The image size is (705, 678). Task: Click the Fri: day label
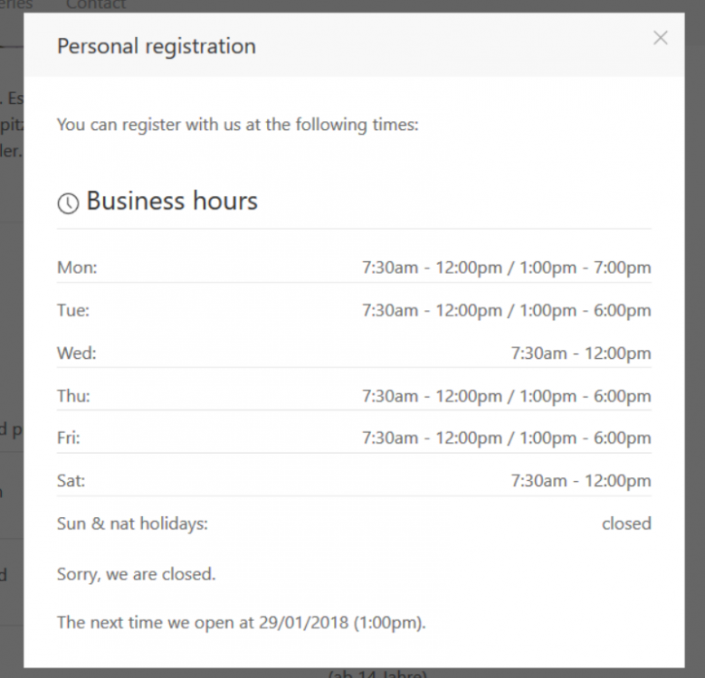69,438
